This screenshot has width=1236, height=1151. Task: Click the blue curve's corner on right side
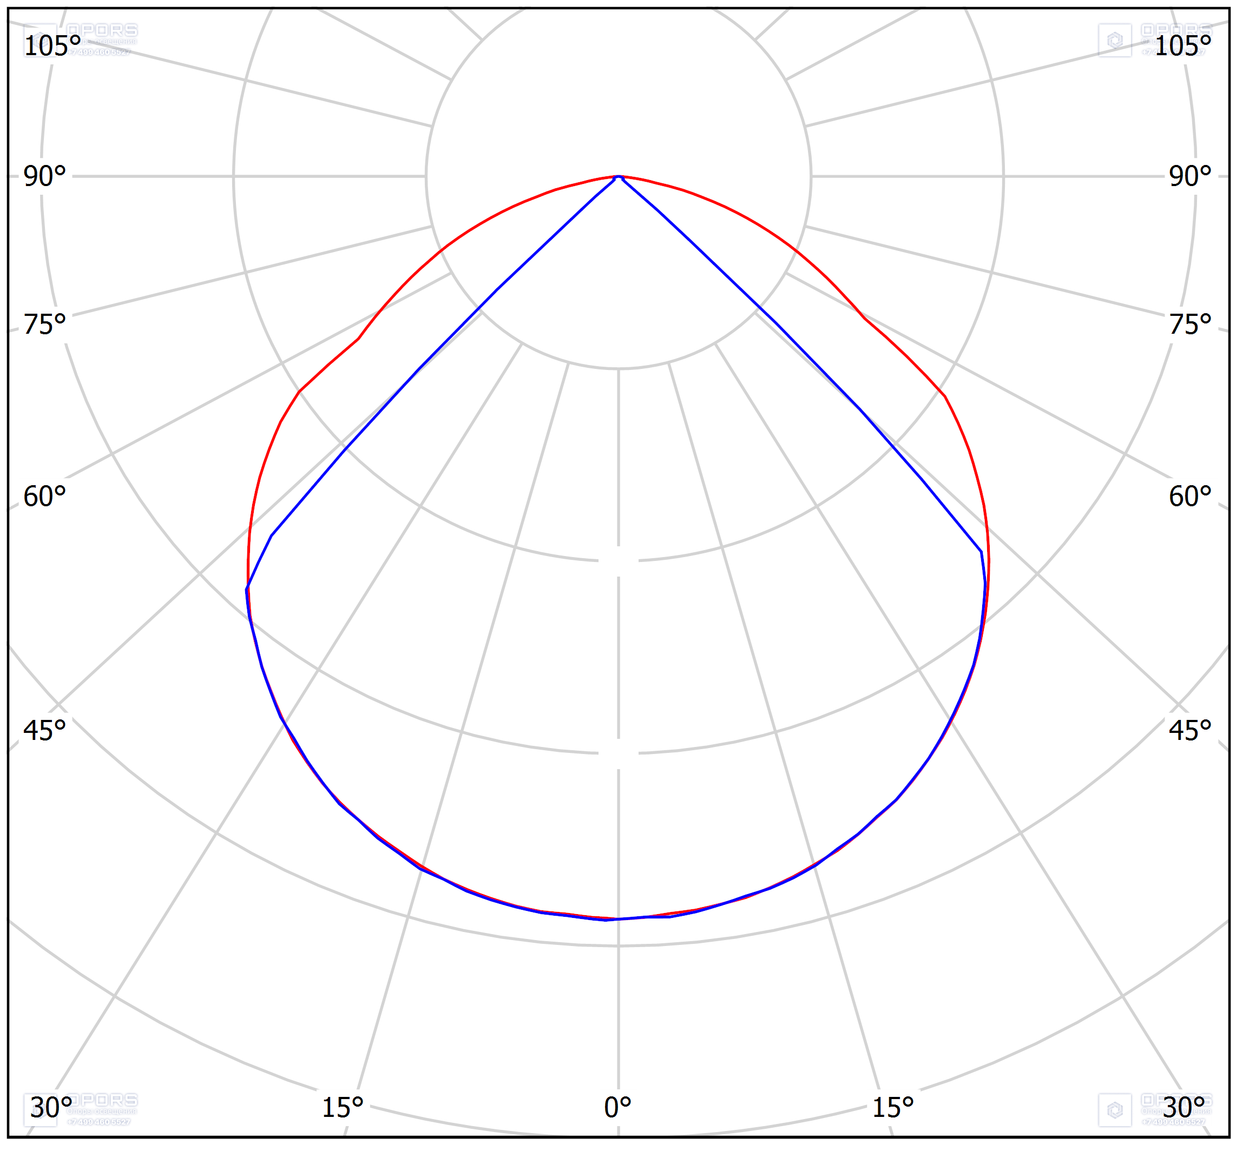tap(982, 552)
